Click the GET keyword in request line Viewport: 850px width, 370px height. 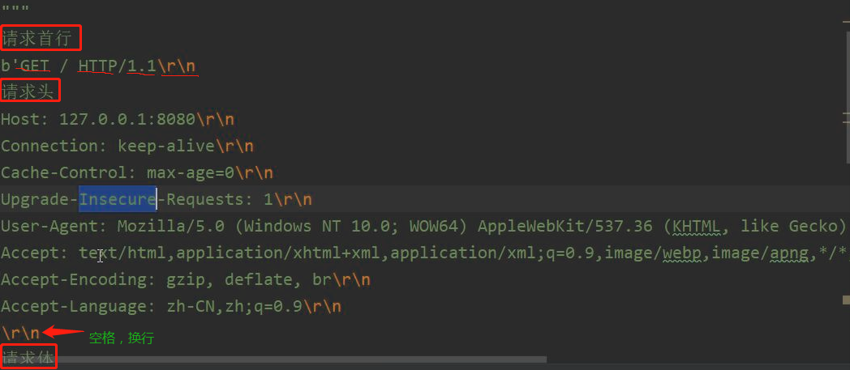click(36, 66)
